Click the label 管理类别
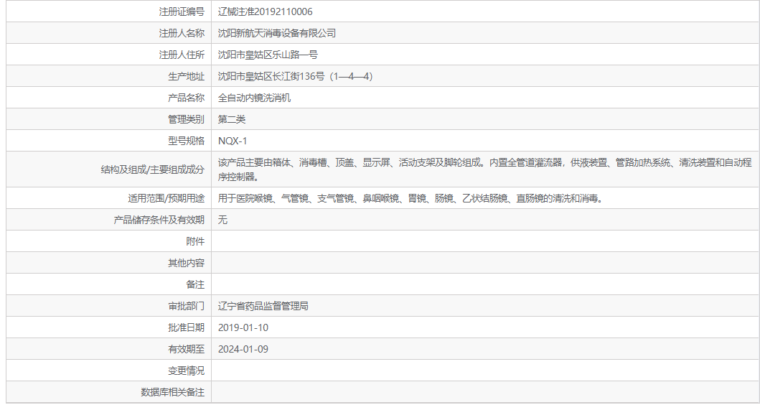 point(186,119)
